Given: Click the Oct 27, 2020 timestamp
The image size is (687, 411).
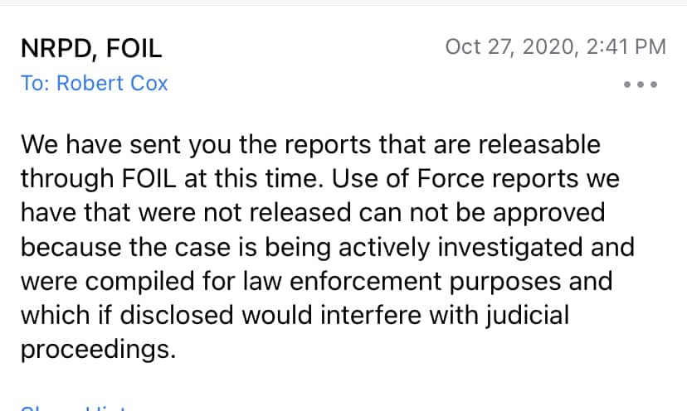Looking at the screenshot, I should [x=509, y=47].
